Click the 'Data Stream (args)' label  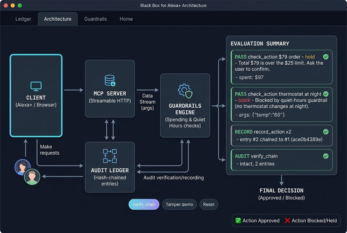147,102
